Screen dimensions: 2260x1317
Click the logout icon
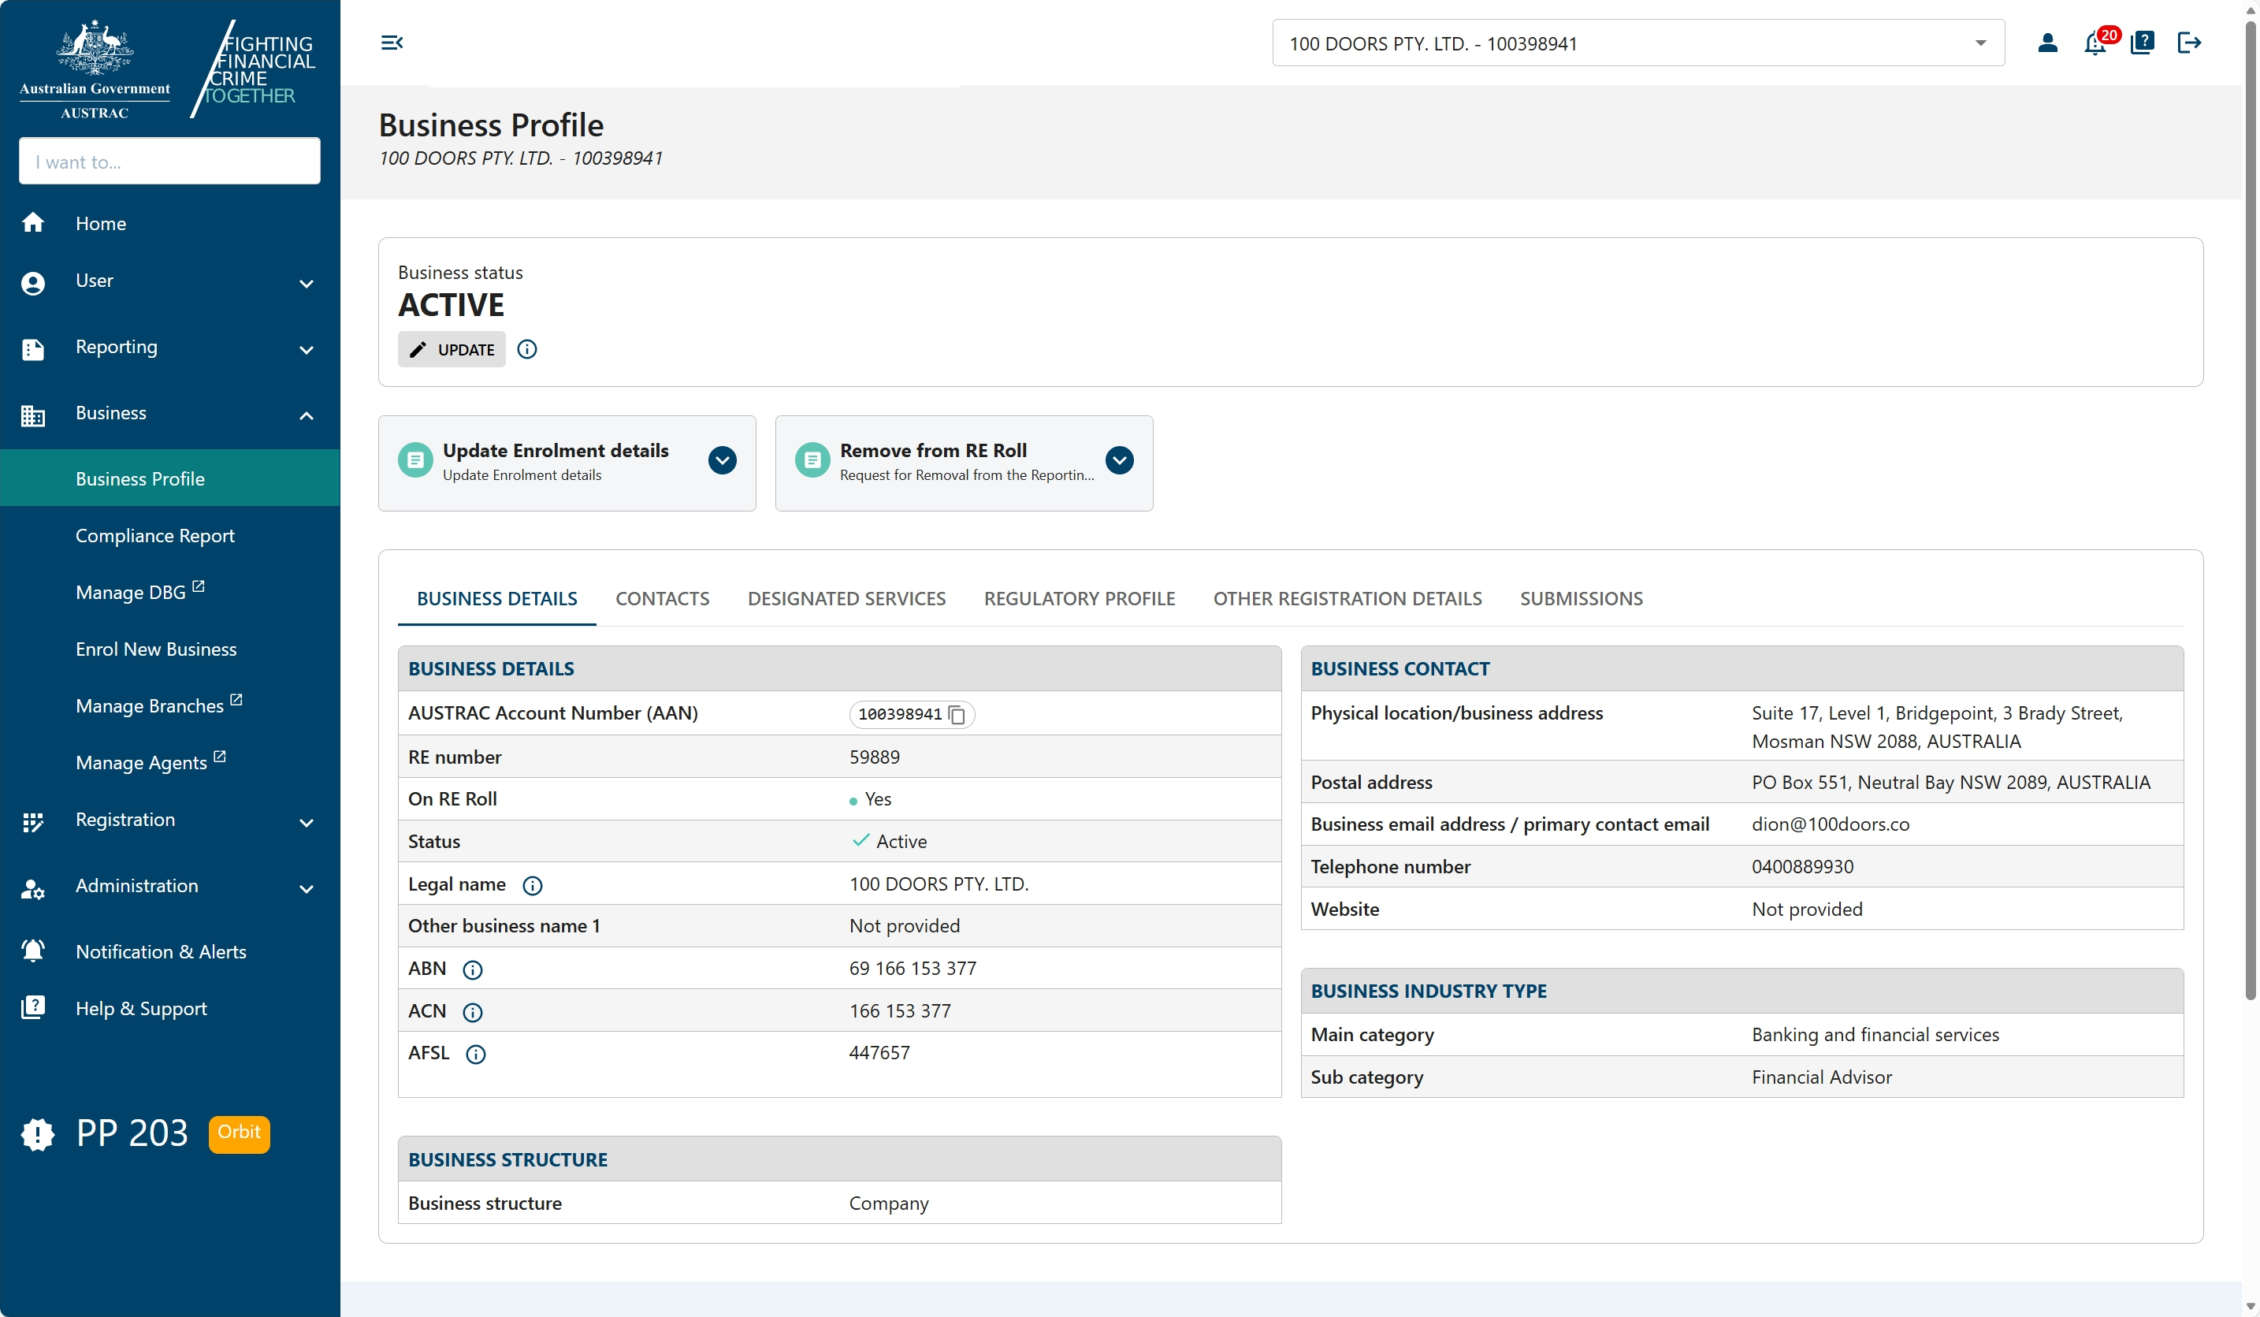tap(2189, 42)
